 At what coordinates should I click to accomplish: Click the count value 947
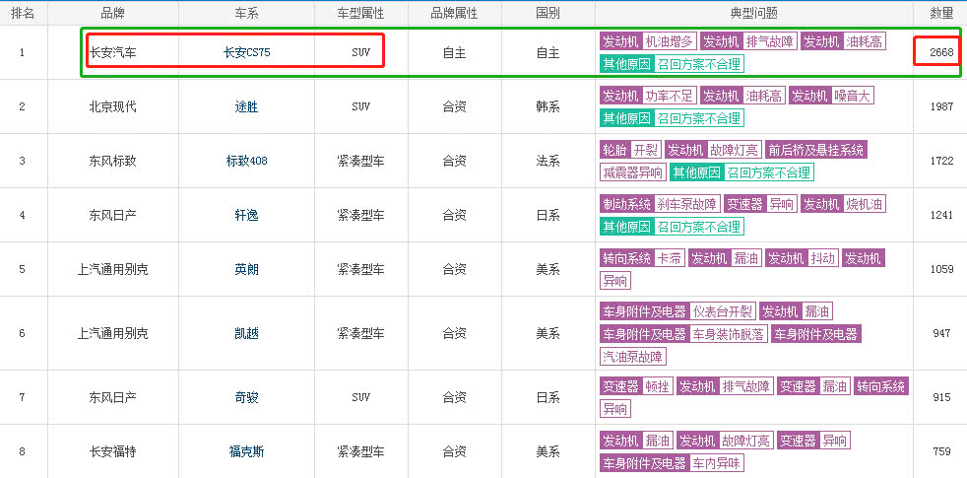[x=941, y=333]
